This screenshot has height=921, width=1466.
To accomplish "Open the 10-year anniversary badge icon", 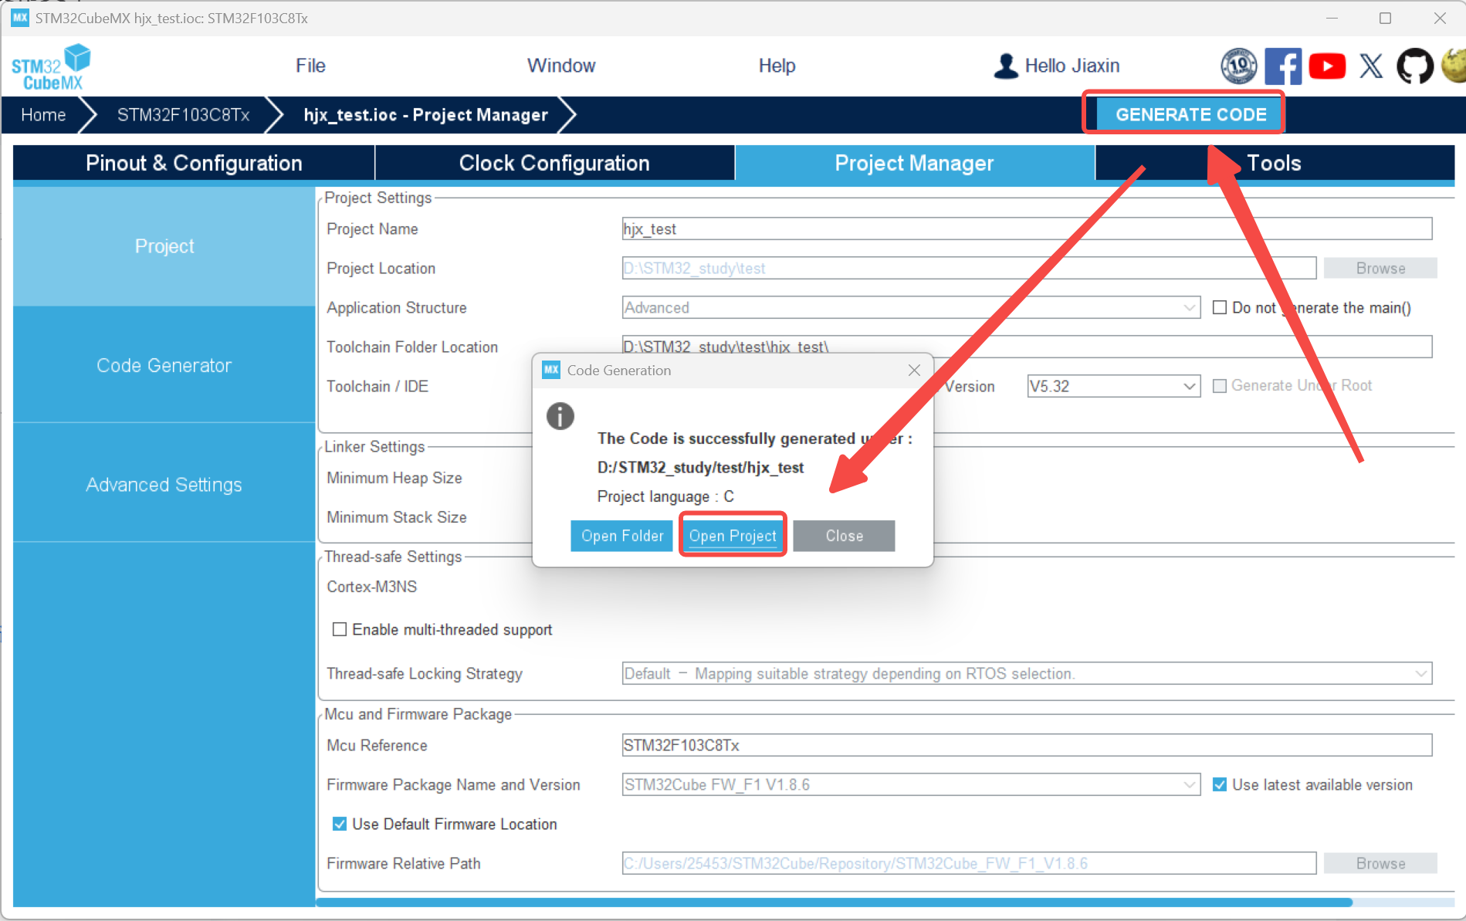I will click(1238, 66).
